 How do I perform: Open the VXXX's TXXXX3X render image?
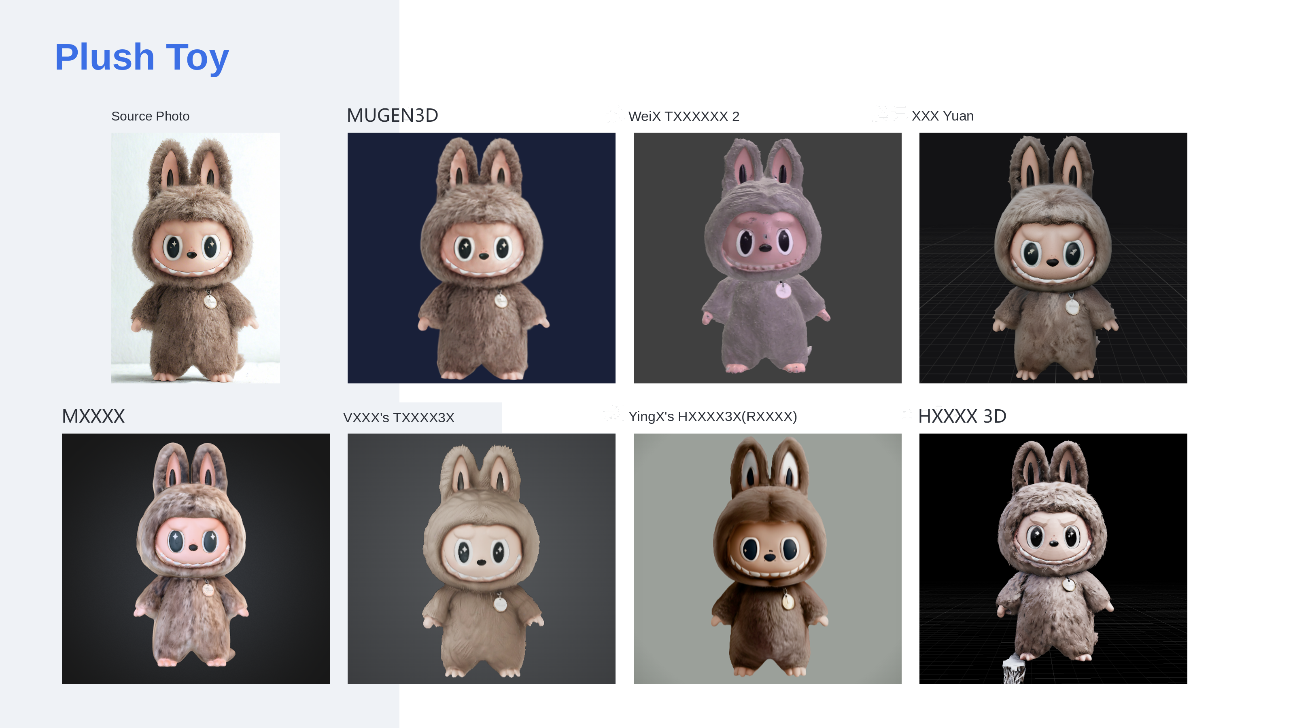pyautogui.click(x=481, y=559)
